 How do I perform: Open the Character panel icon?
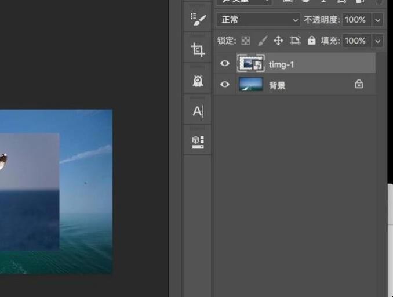(198, 111)
